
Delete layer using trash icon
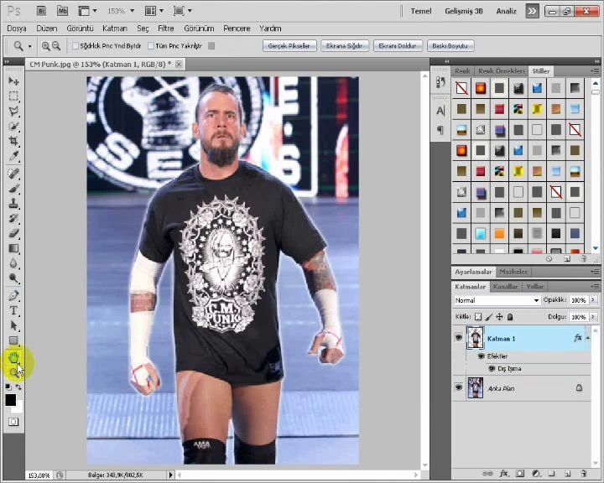[x=583, y=474]
